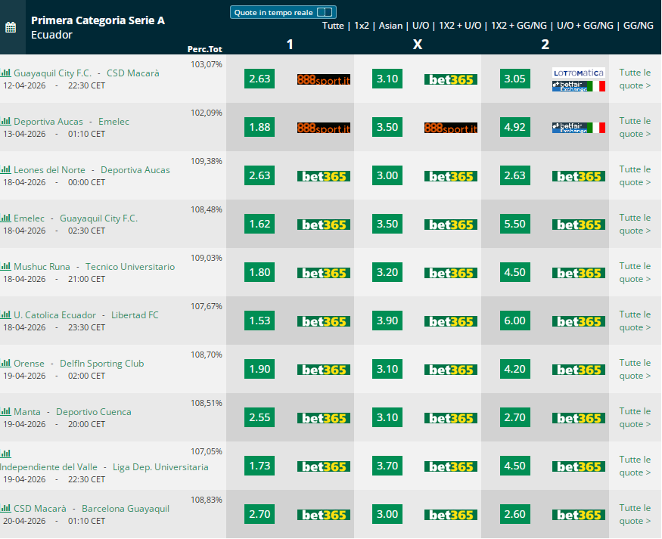
Task: Expand Tutte le quote for Guayaquil City match
Action: [635, 79]
